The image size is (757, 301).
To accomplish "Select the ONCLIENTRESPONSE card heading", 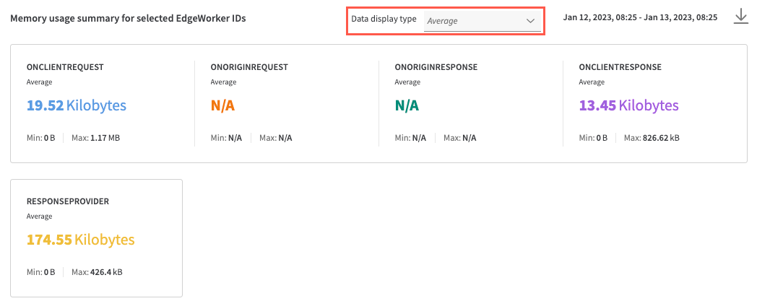I will 620,67.
